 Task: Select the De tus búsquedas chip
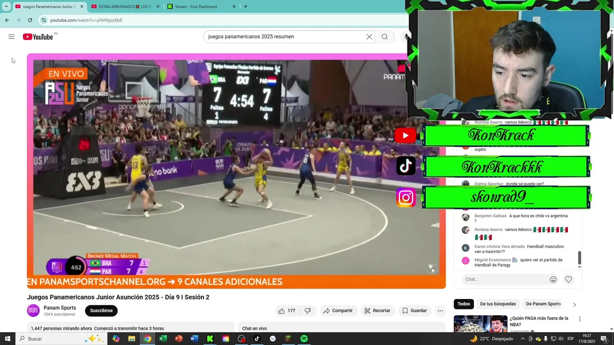click(498, 304)
